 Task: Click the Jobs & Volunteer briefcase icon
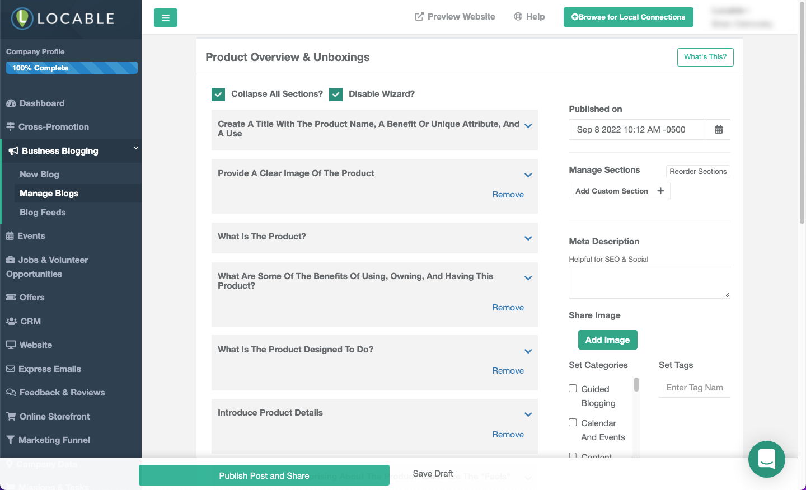(10, 260)
